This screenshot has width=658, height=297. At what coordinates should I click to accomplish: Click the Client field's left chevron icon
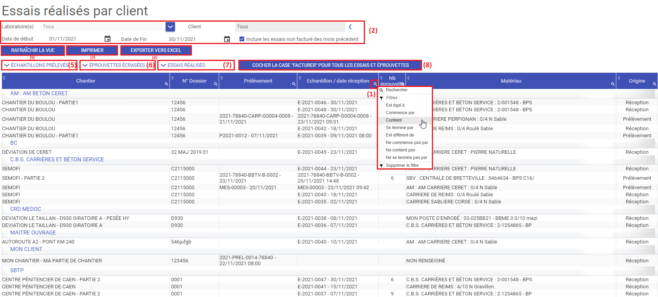tap(350, 27)
